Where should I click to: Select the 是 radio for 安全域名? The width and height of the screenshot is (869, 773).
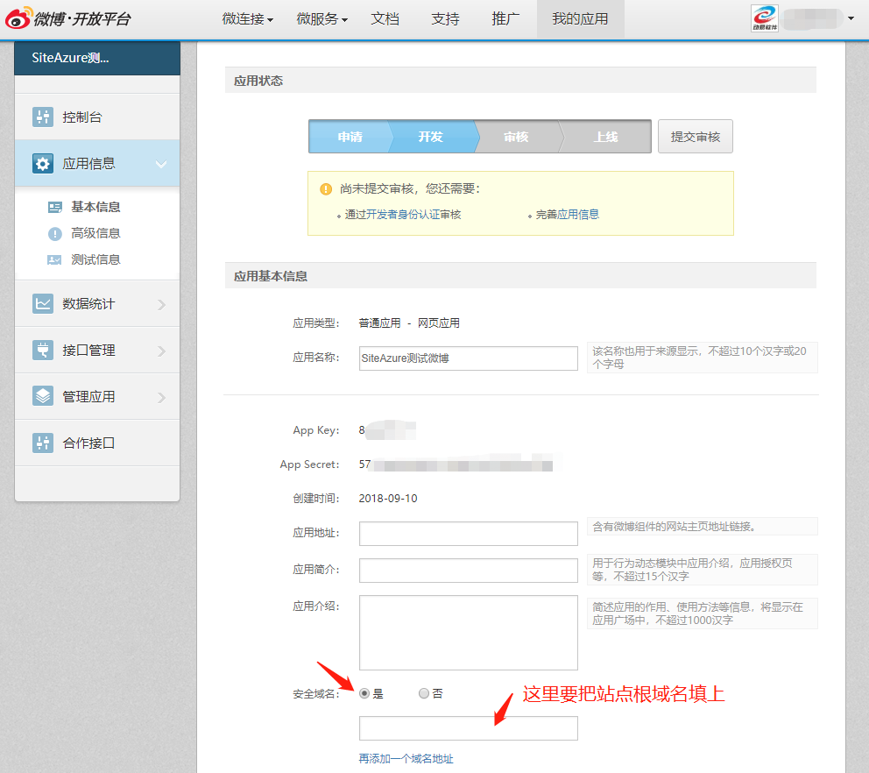click(x=364, y=693)
